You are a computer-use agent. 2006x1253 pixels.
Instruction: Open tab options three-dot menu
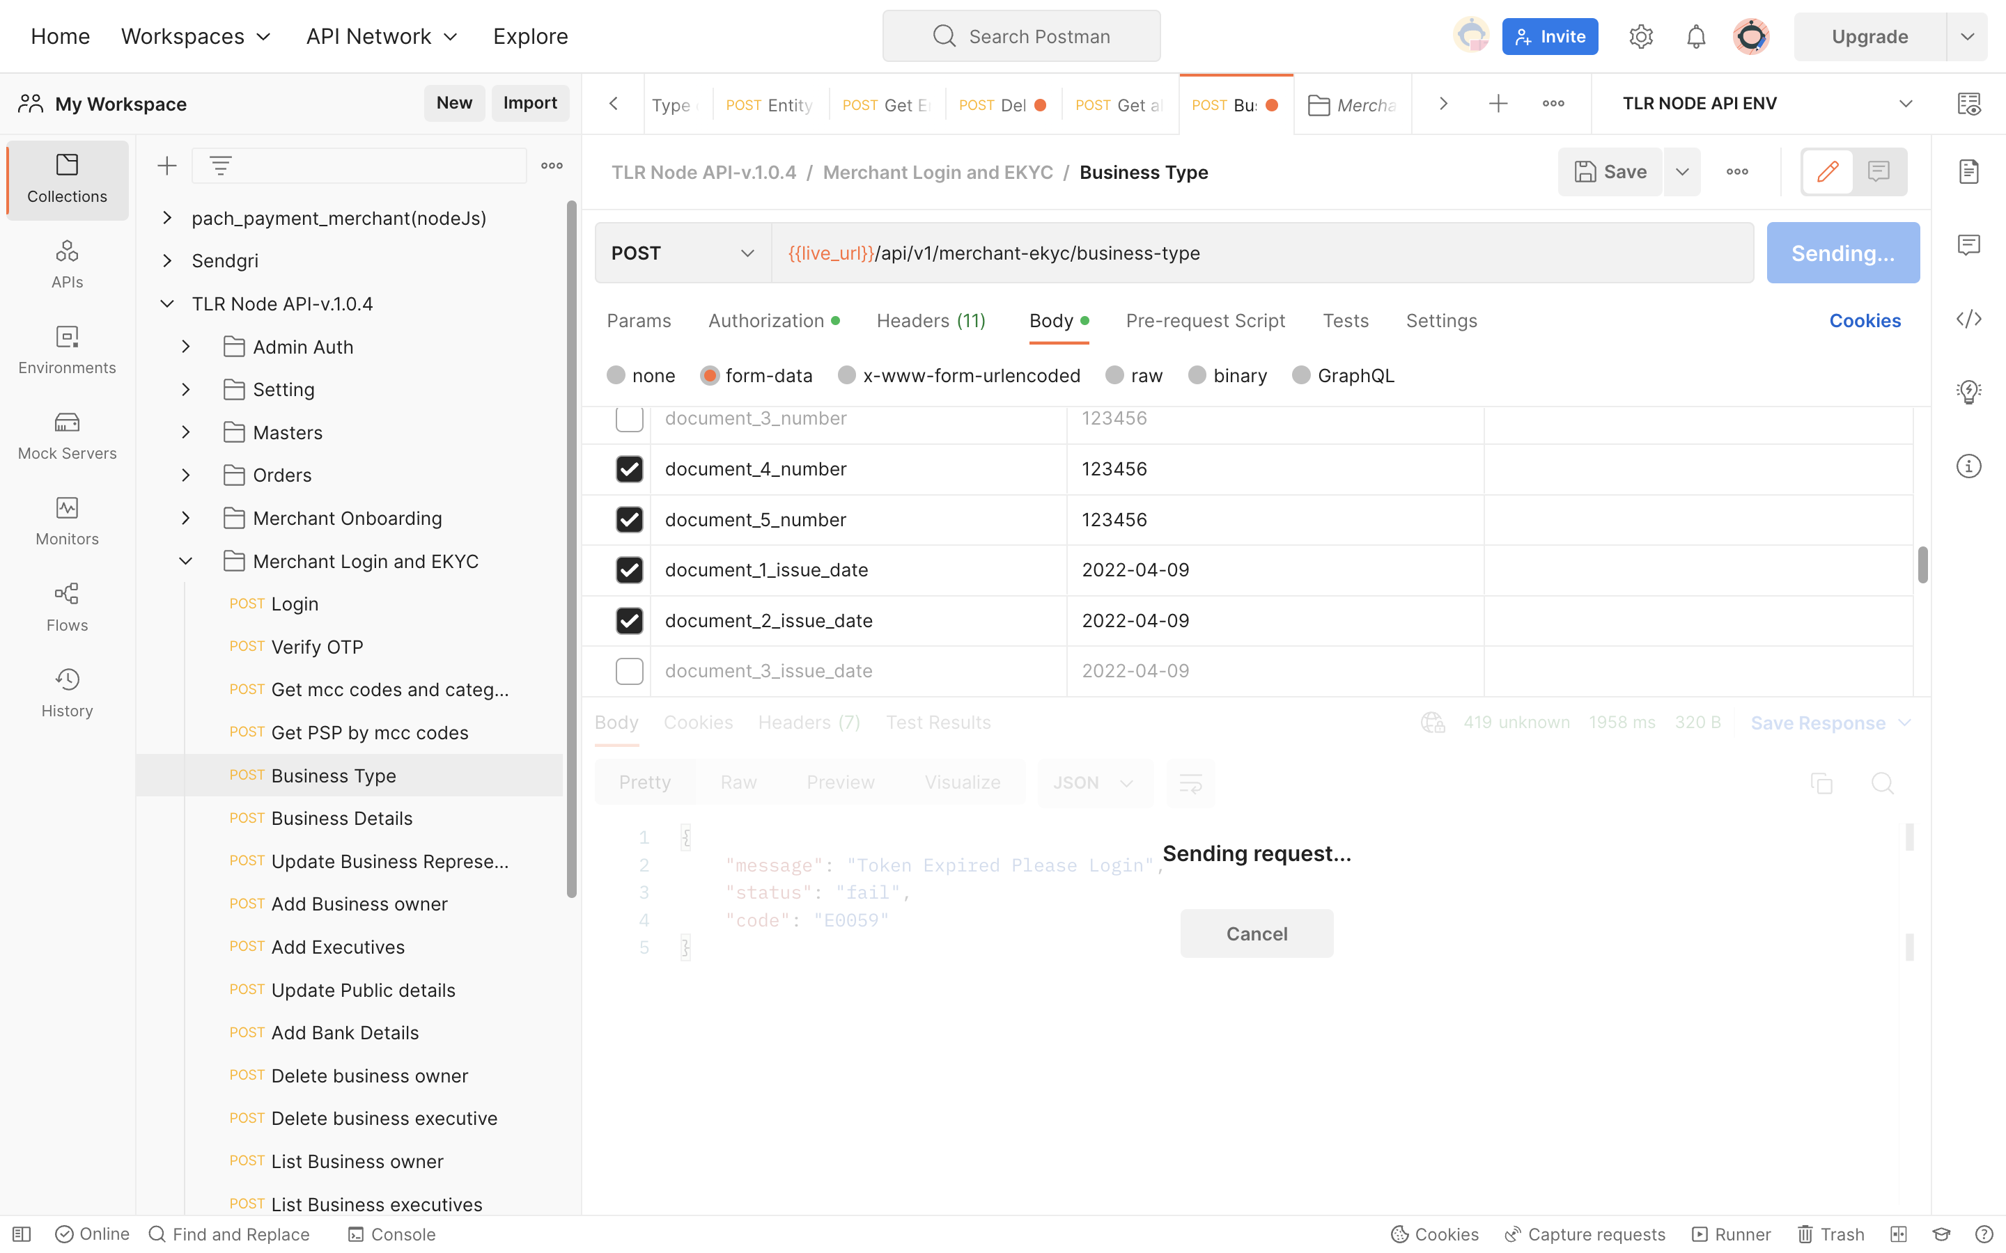click(x=1553, y=104)
